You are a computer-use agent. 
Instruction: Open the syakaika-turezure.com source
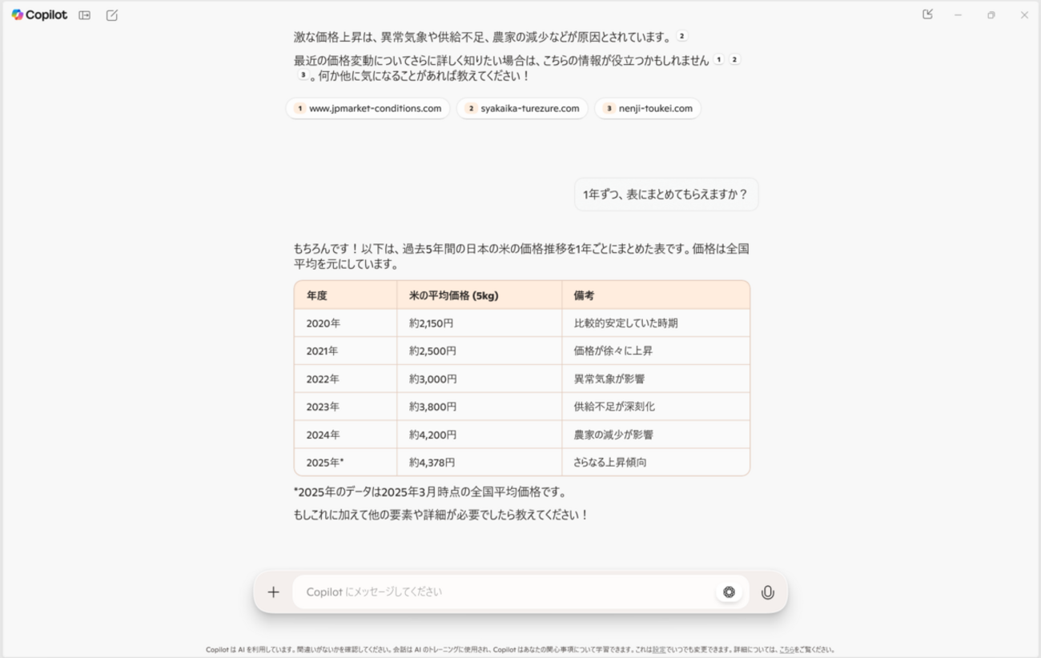(522, 109)
